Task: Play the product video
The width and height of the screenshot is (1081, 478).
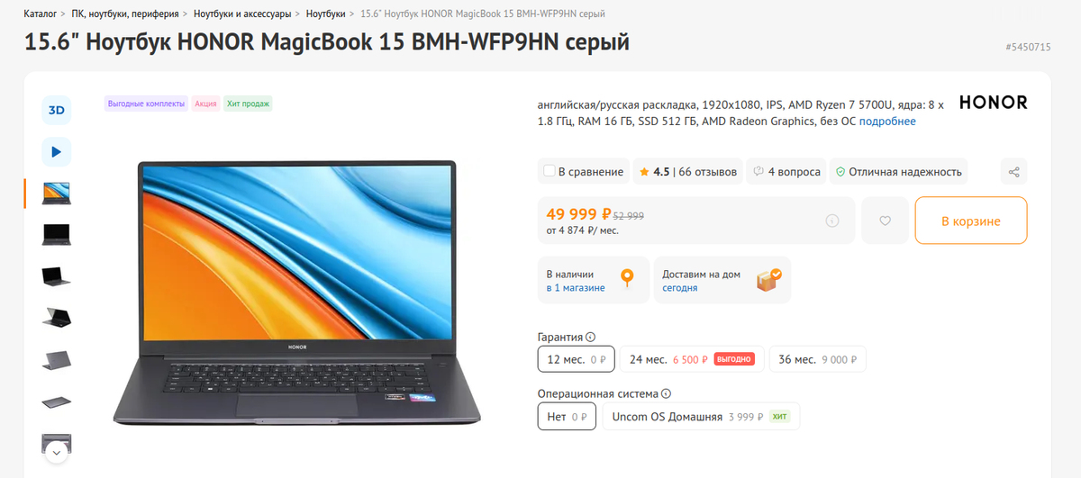Action: pyautogui.click(x=56, y=151)
